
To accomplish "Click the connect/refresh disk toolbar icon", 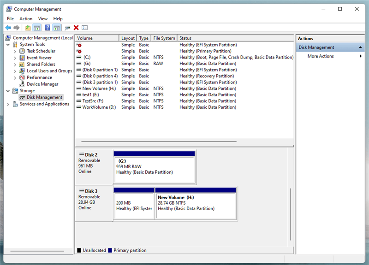I will pyautogui.click(x=67, y=28).
